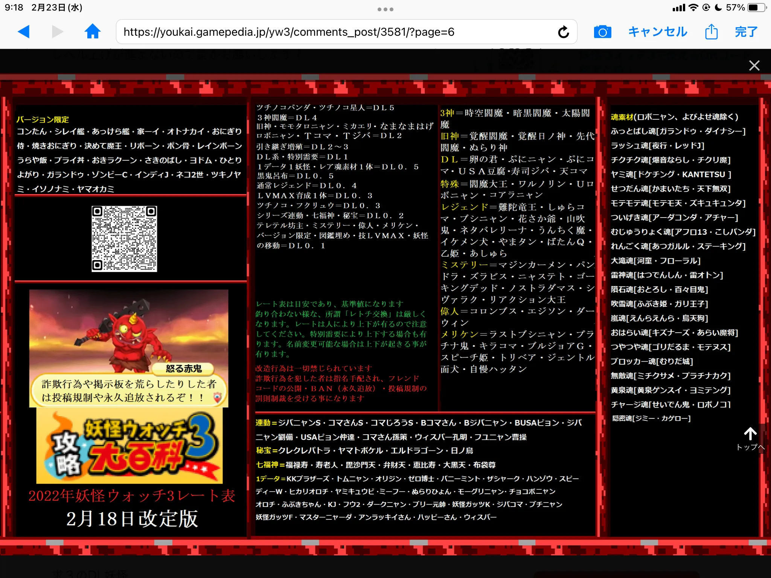Tap the 雷神魂[はつでんしん・雷オトン] entry

pos(667,275)
